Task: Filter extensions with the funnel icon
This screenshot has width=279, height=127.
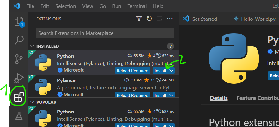Action: (139, 19)
